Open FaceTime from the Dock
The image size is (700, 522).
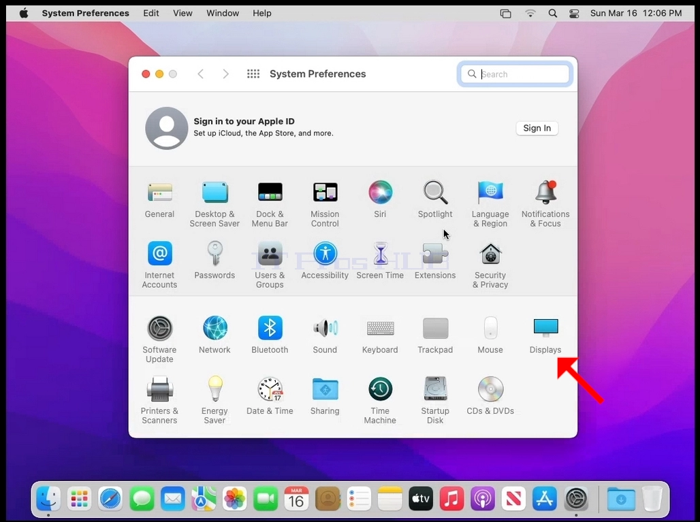pyautogui.click(x=266, y=498)
